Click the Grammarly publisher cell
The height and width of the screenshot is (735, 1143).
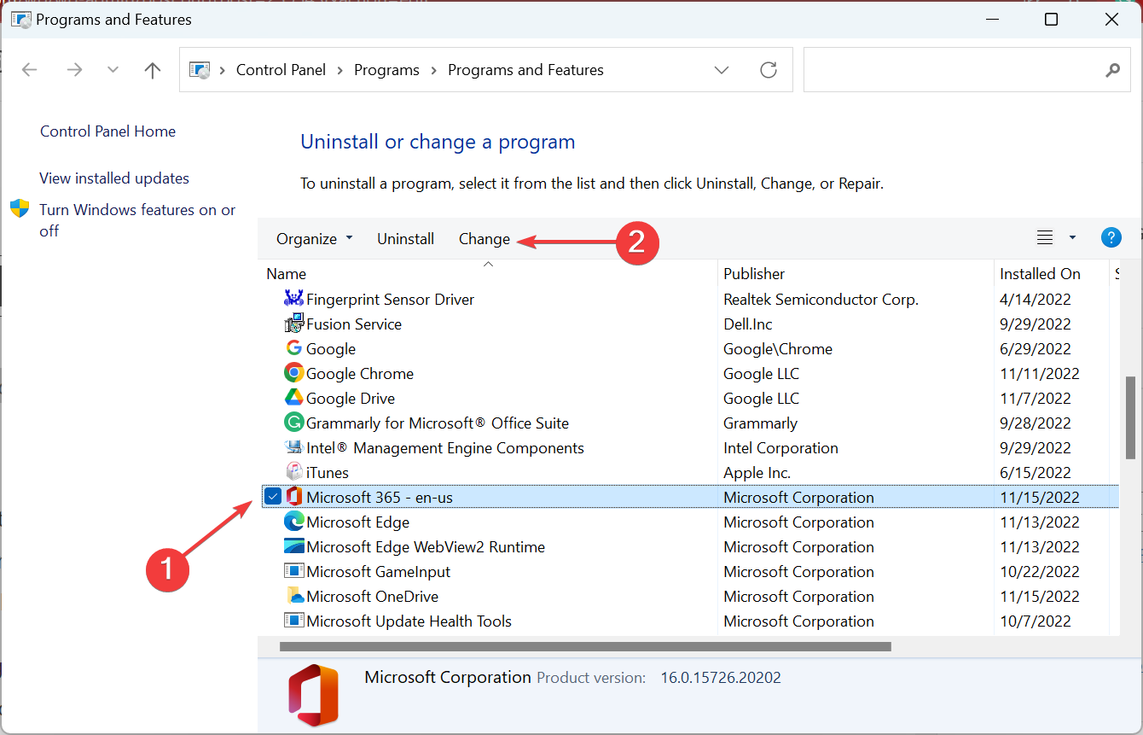[760, 423]
